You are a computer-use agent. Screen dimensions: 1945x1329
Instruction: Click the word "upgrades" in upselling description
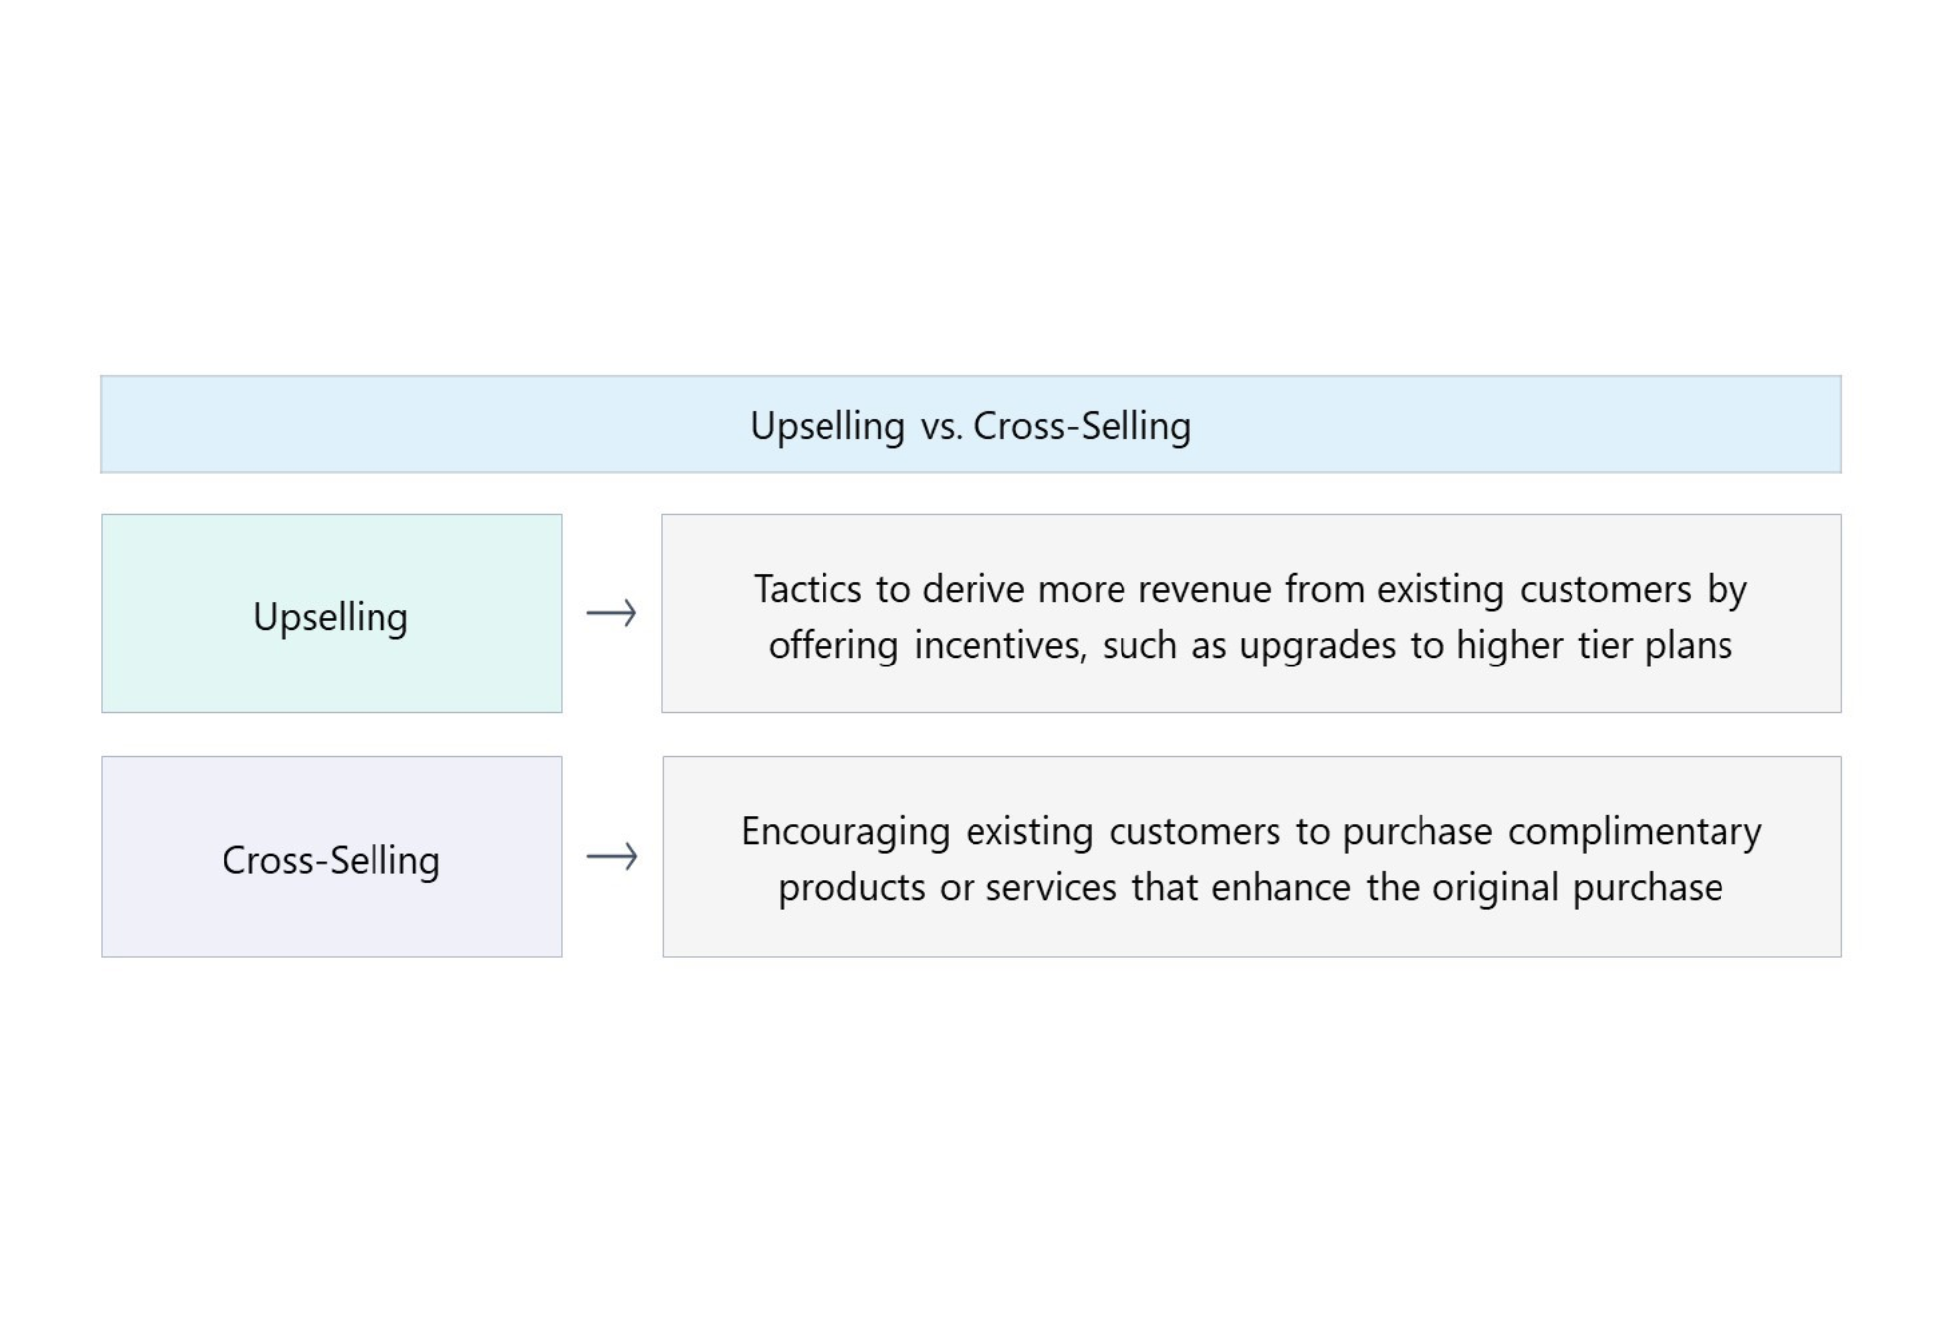(x=1317, y=647)
